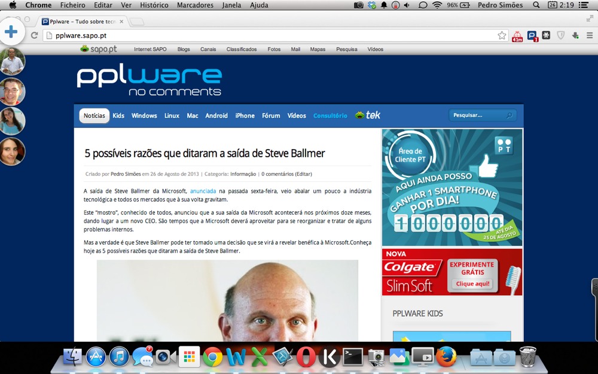
Task: Open iTunes in the dock
Action: click(119, 357)
